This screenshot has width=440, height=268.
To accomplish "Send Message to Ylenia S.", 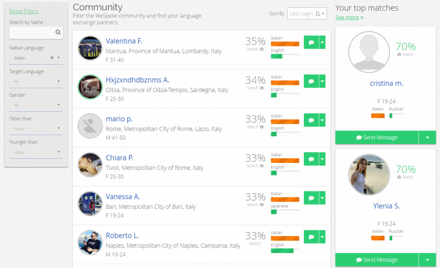I will tap(377, 260).
